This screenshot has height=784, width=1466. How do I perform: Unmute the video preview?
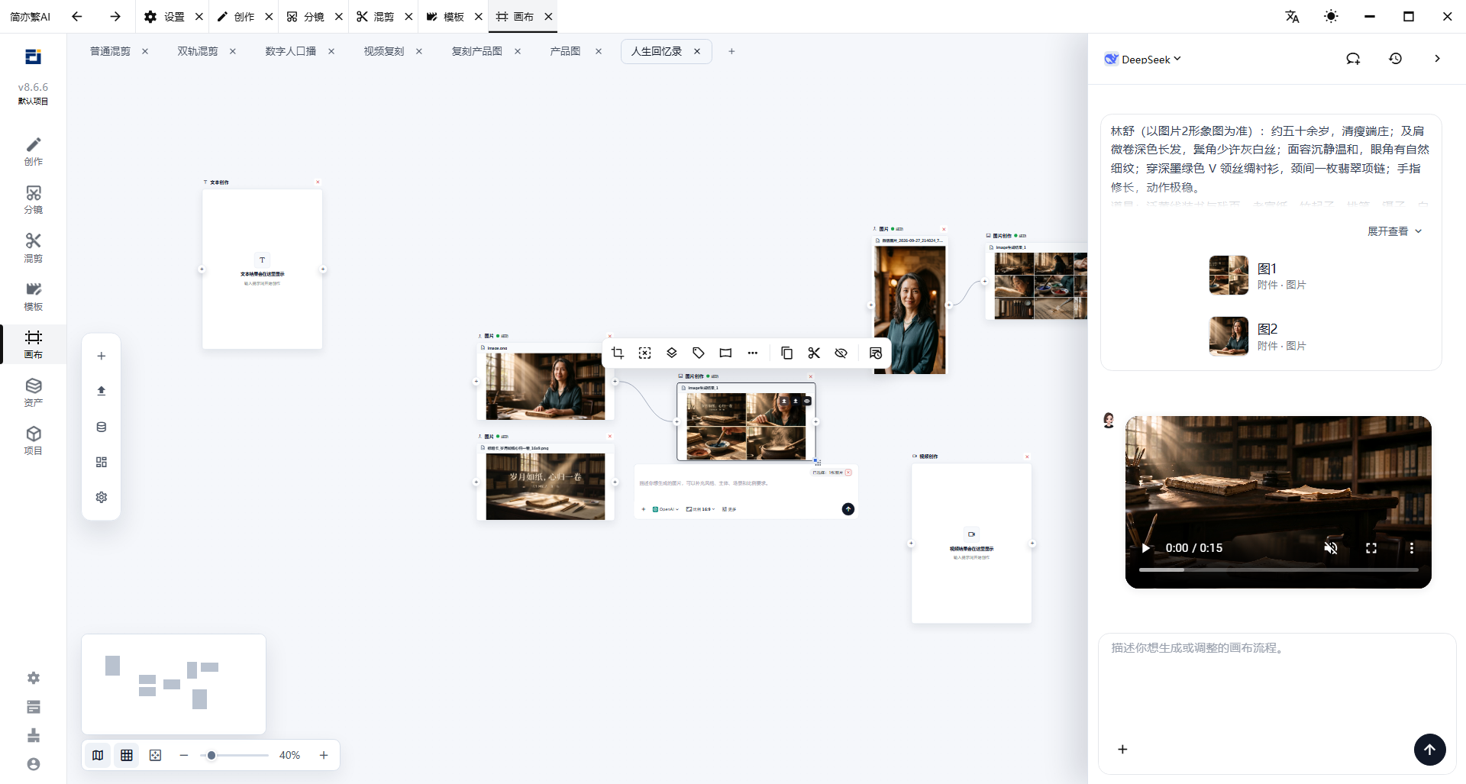(x=1331, y=548)
